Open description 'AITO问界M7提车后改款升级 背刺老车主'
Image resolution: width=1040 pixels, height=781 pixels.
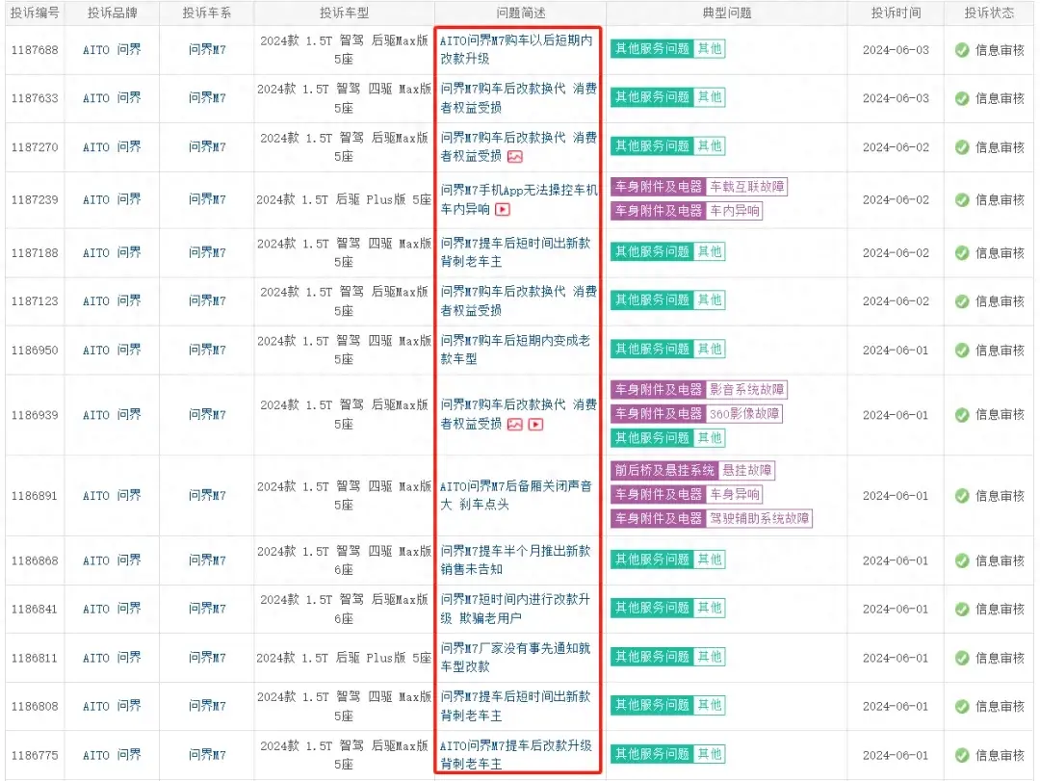click(x=516, y=755)
